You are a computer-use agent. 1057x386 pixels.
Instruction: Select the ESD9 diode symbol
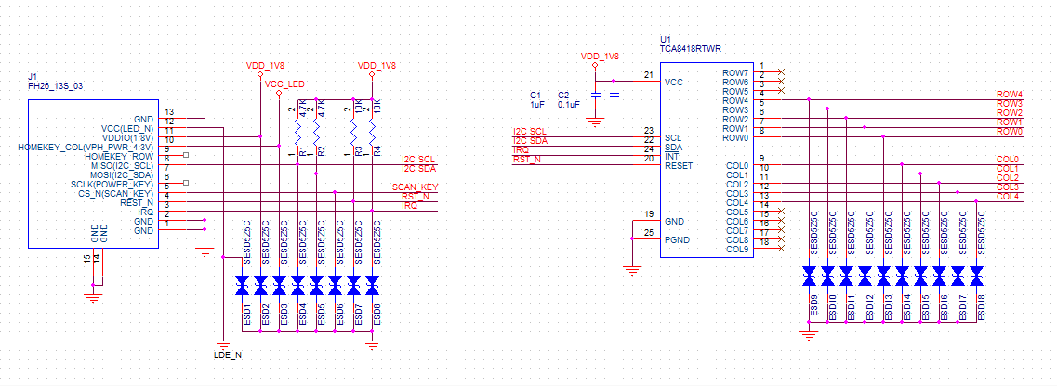(x=810, y=275)
